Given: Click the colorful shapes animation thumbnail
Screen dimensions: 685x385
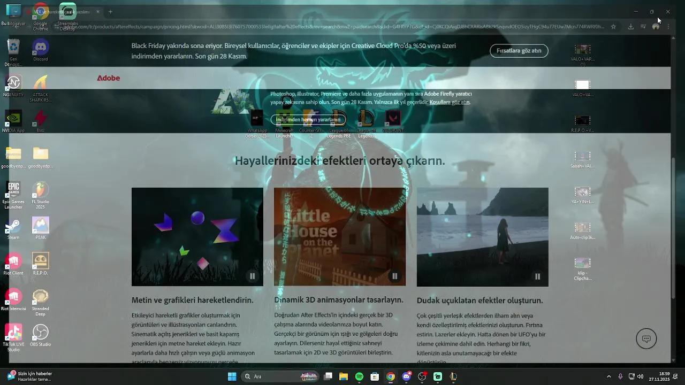Looking at the screenshot, I should 197,236.
